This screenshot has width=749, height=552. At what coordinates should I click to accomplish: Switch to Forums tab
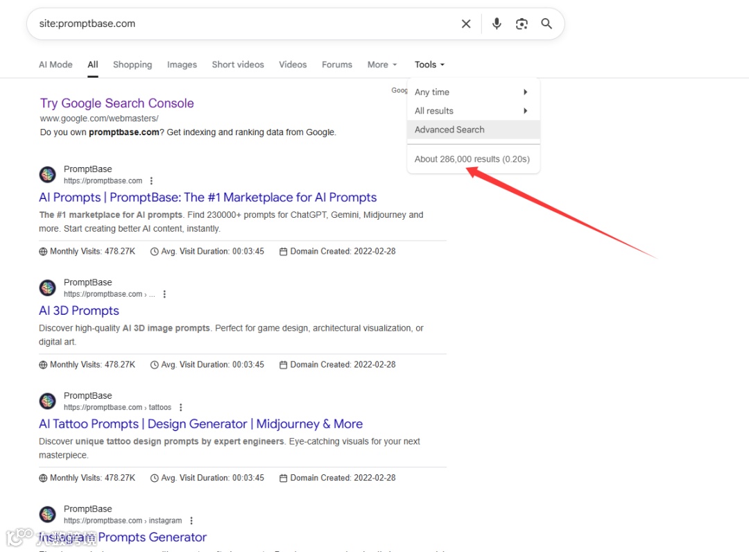pyautogui.click(x=337, y=64)
